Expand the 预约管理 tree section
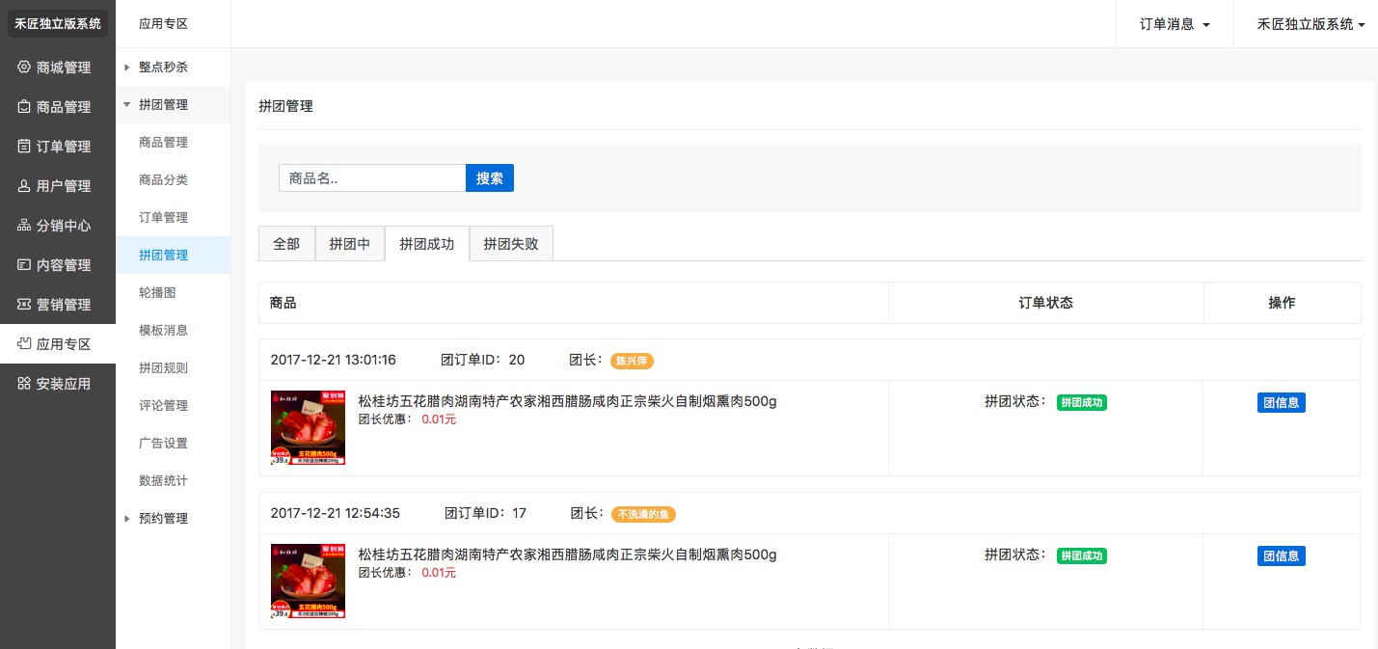 (126, 519)
